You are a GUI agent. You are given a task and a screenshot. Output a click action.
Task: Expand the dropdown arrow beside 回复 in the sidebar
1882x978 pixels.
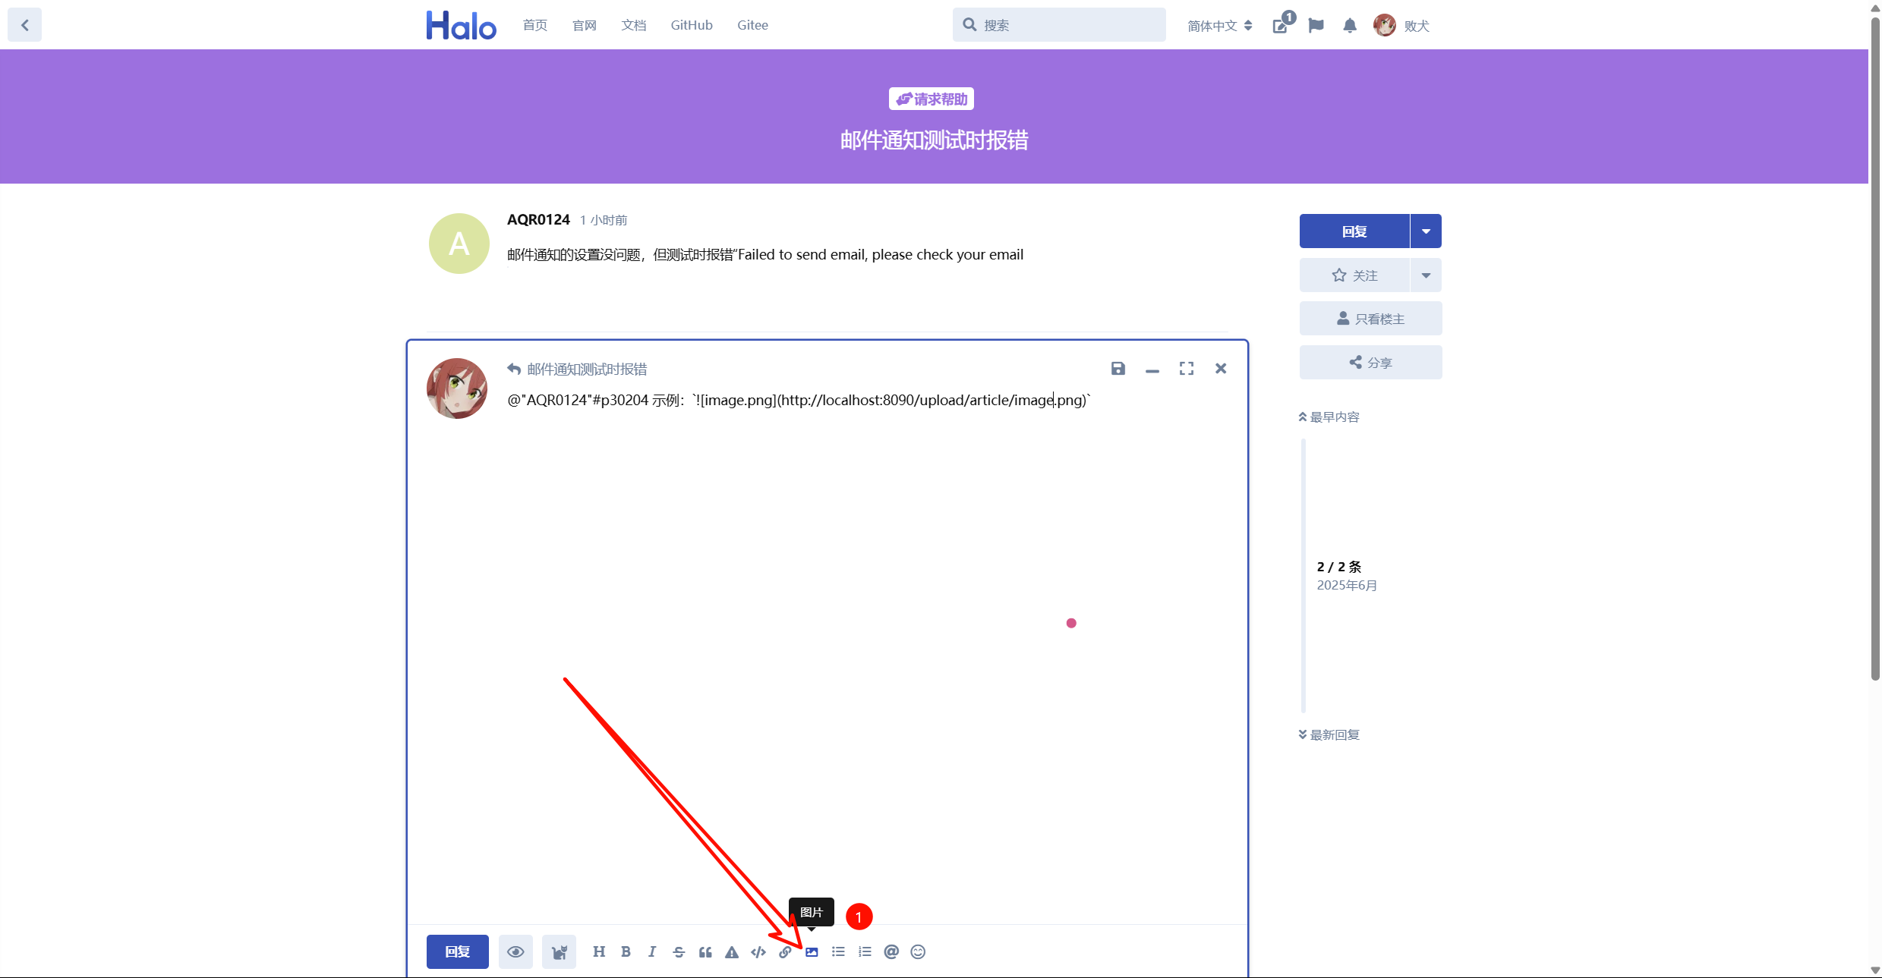coord(1426,231)
